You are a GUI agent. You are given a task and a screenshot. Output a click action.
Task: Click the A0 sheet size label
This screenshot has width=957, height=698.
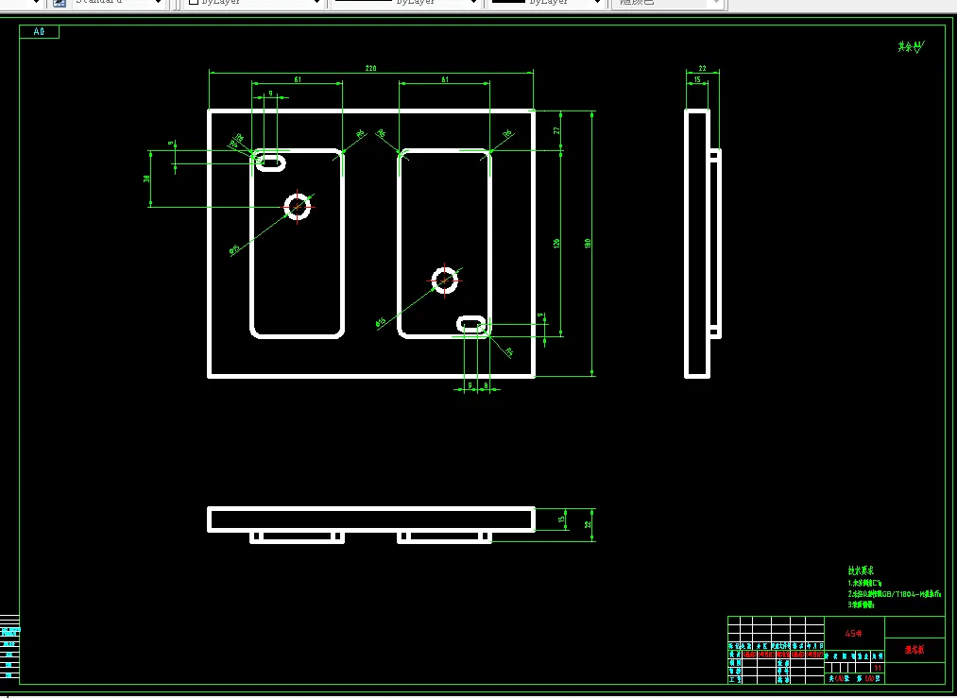[39, 32]
